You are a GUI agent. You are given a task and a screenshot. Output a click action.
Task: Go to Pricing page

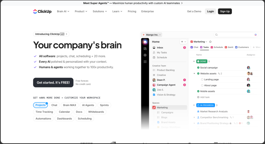tap(132, 11)
